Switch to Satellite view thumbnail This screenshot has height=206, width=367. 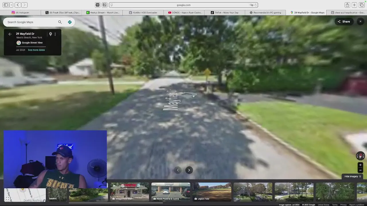pos(57,195)
